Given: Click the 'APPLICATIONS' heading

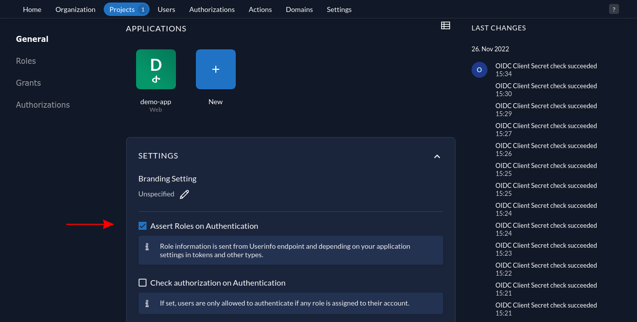Looking at the screenshot, I should click(156, 28).
